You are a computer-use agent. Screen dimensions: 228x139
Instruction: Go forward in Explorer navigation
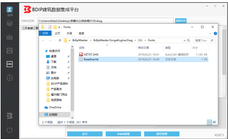click(x=50, y=40)
